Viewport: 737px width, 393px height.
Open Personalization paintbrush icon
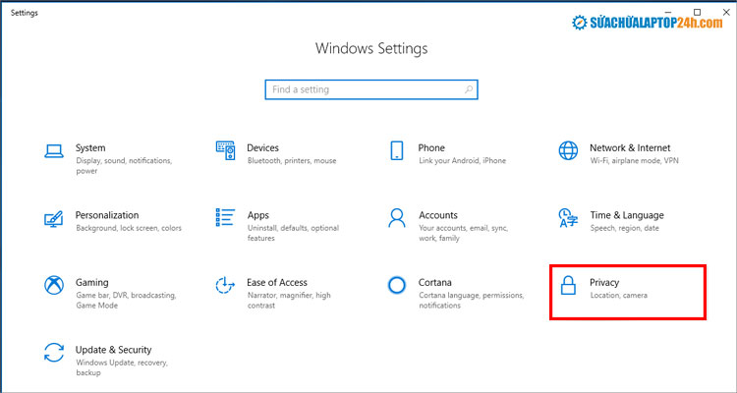tap(54, 217)
